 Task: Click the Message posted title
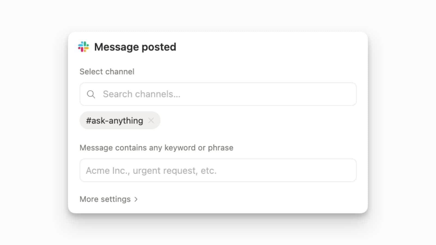point(135,47)
